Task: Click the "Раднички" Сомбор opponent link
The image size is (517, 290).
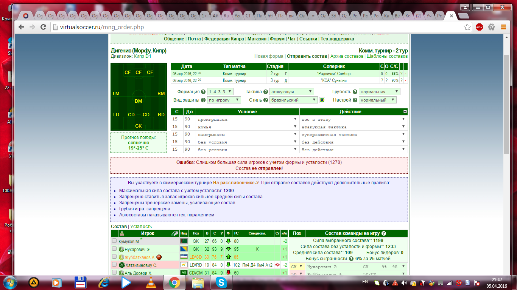Action: click(334, 74)
